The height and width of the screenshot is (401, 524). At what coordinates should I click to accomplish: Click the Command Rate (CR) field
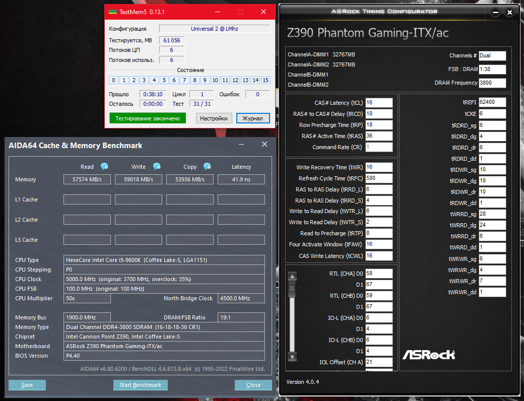coord(379,147)
